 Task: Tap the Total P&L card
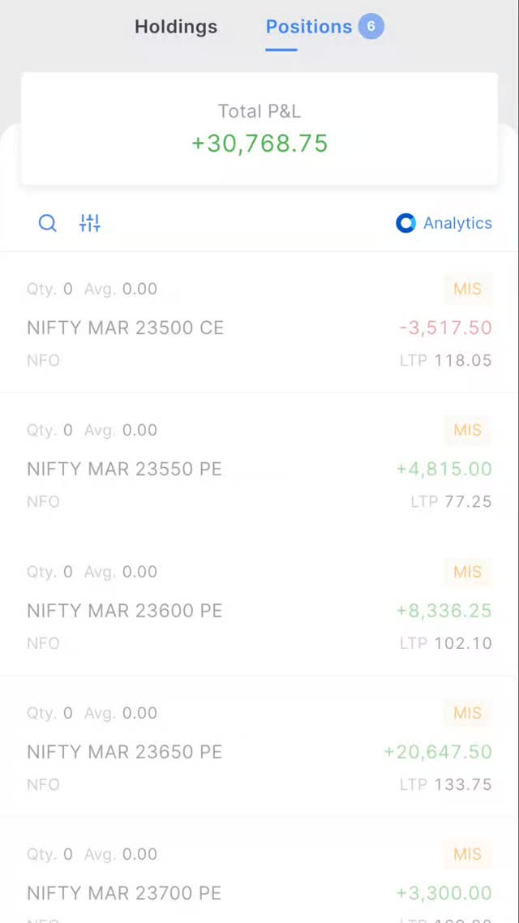click(259, 128)
